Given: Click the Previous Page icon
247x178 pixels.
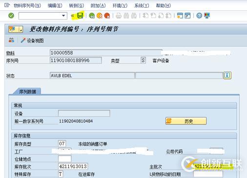Looking at the screenshot, I should tap(153, 16).
